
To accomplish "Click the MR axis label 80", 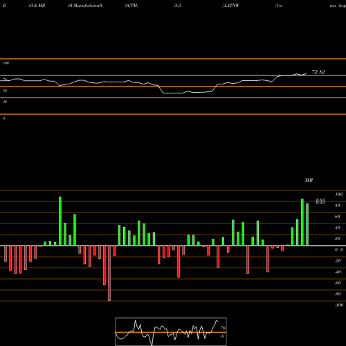I will tap(338, 206).
